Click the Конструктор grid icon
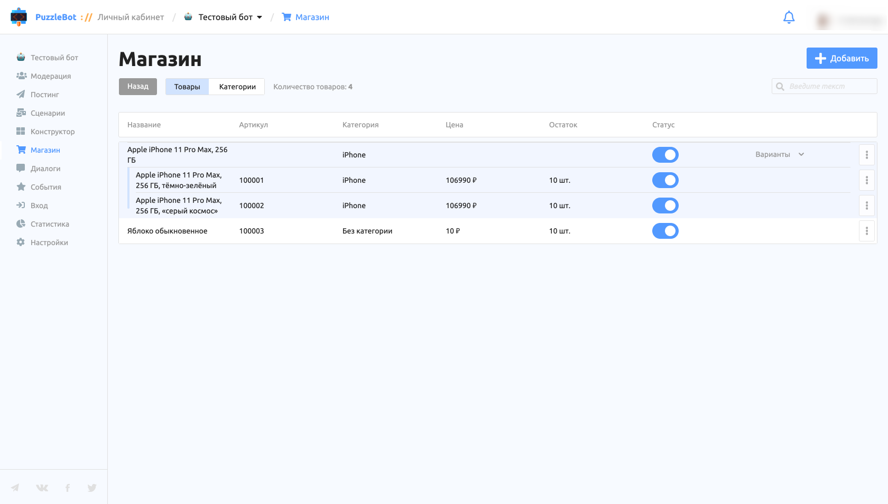Screen dimensions: 888x504 pos(21,131)
